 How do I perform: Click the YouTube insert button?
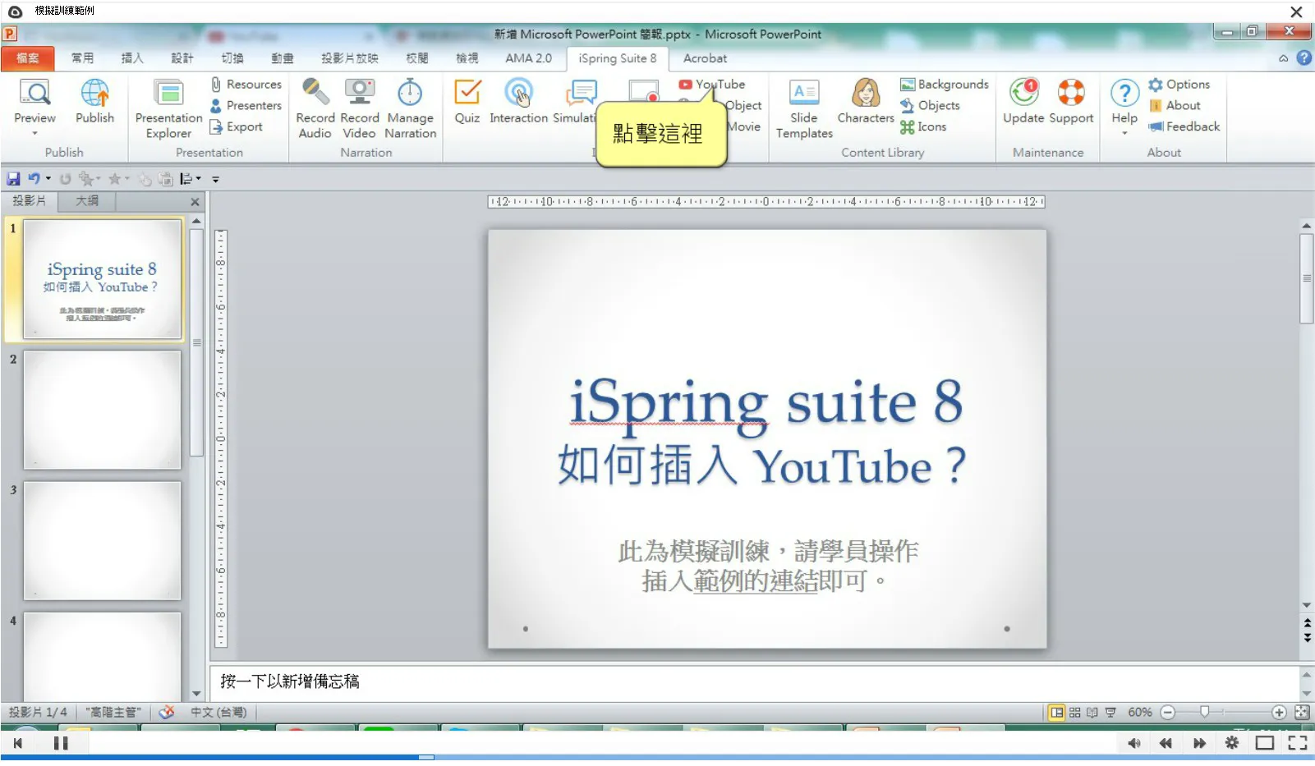coord(712,84)
